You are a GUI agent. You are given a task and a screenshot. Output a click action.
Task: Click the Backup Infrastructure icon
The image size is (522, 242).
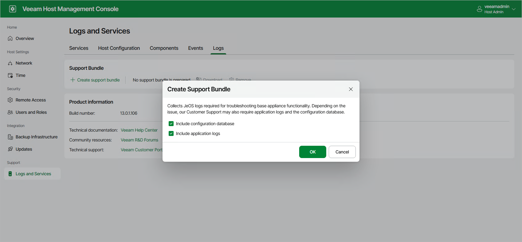[x=10, y=137]
